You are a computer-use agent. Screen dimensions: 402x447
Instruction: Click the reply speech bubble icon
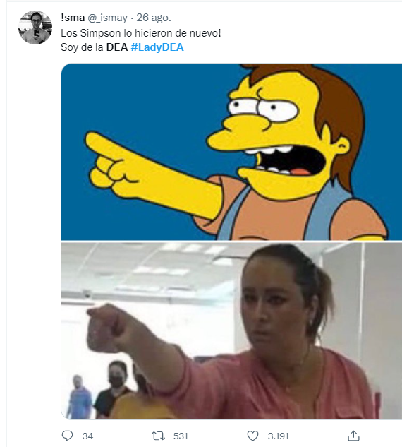tap(68, 436)
